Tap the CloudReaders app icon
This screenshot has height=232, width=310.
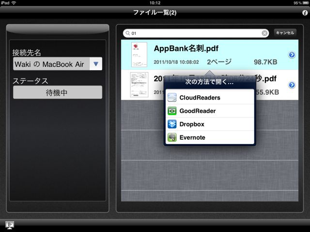tap(172, 98)
